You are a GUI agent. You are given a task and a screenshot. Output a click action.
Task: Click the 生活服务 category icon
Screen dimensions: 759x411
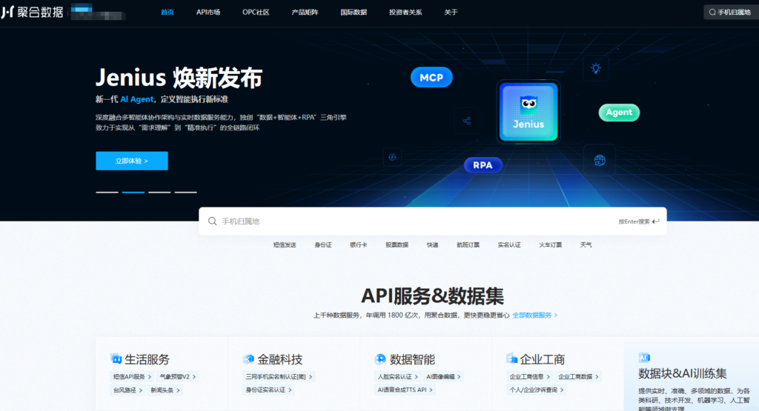point(116,358)
